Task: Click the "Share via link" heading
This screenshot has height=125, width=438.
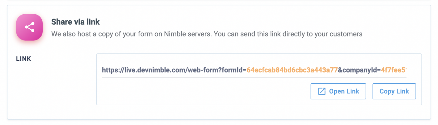Action: 75,22
